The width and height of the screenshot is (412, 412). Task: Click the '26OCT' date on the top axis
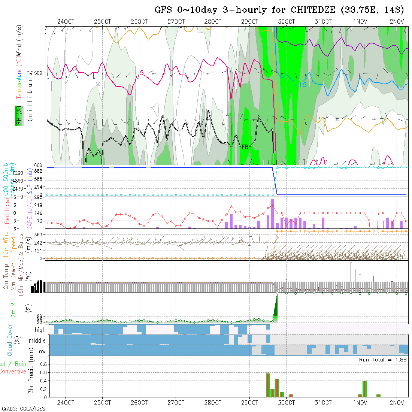pos(139,21)
